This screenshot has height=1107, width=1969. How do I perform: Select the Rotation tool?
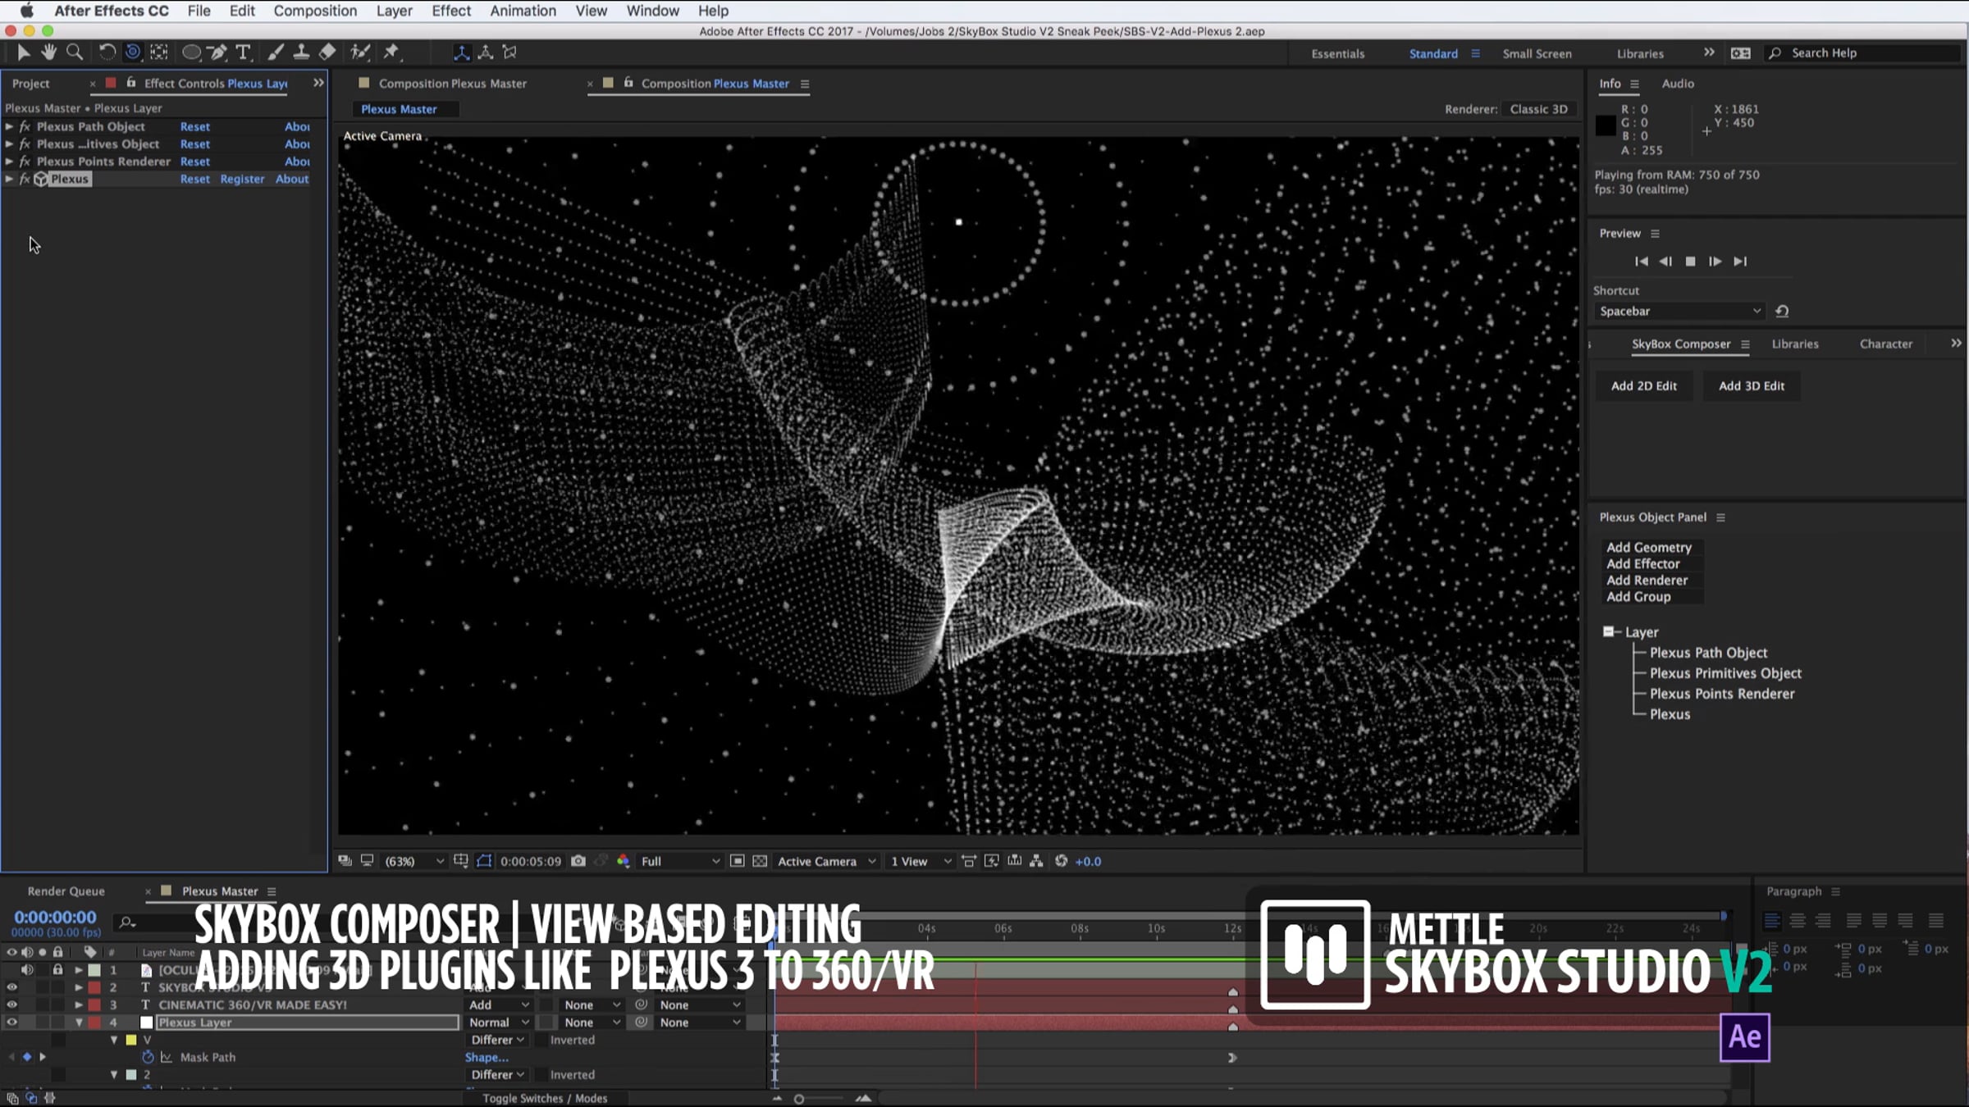click(x=107, y=52)
